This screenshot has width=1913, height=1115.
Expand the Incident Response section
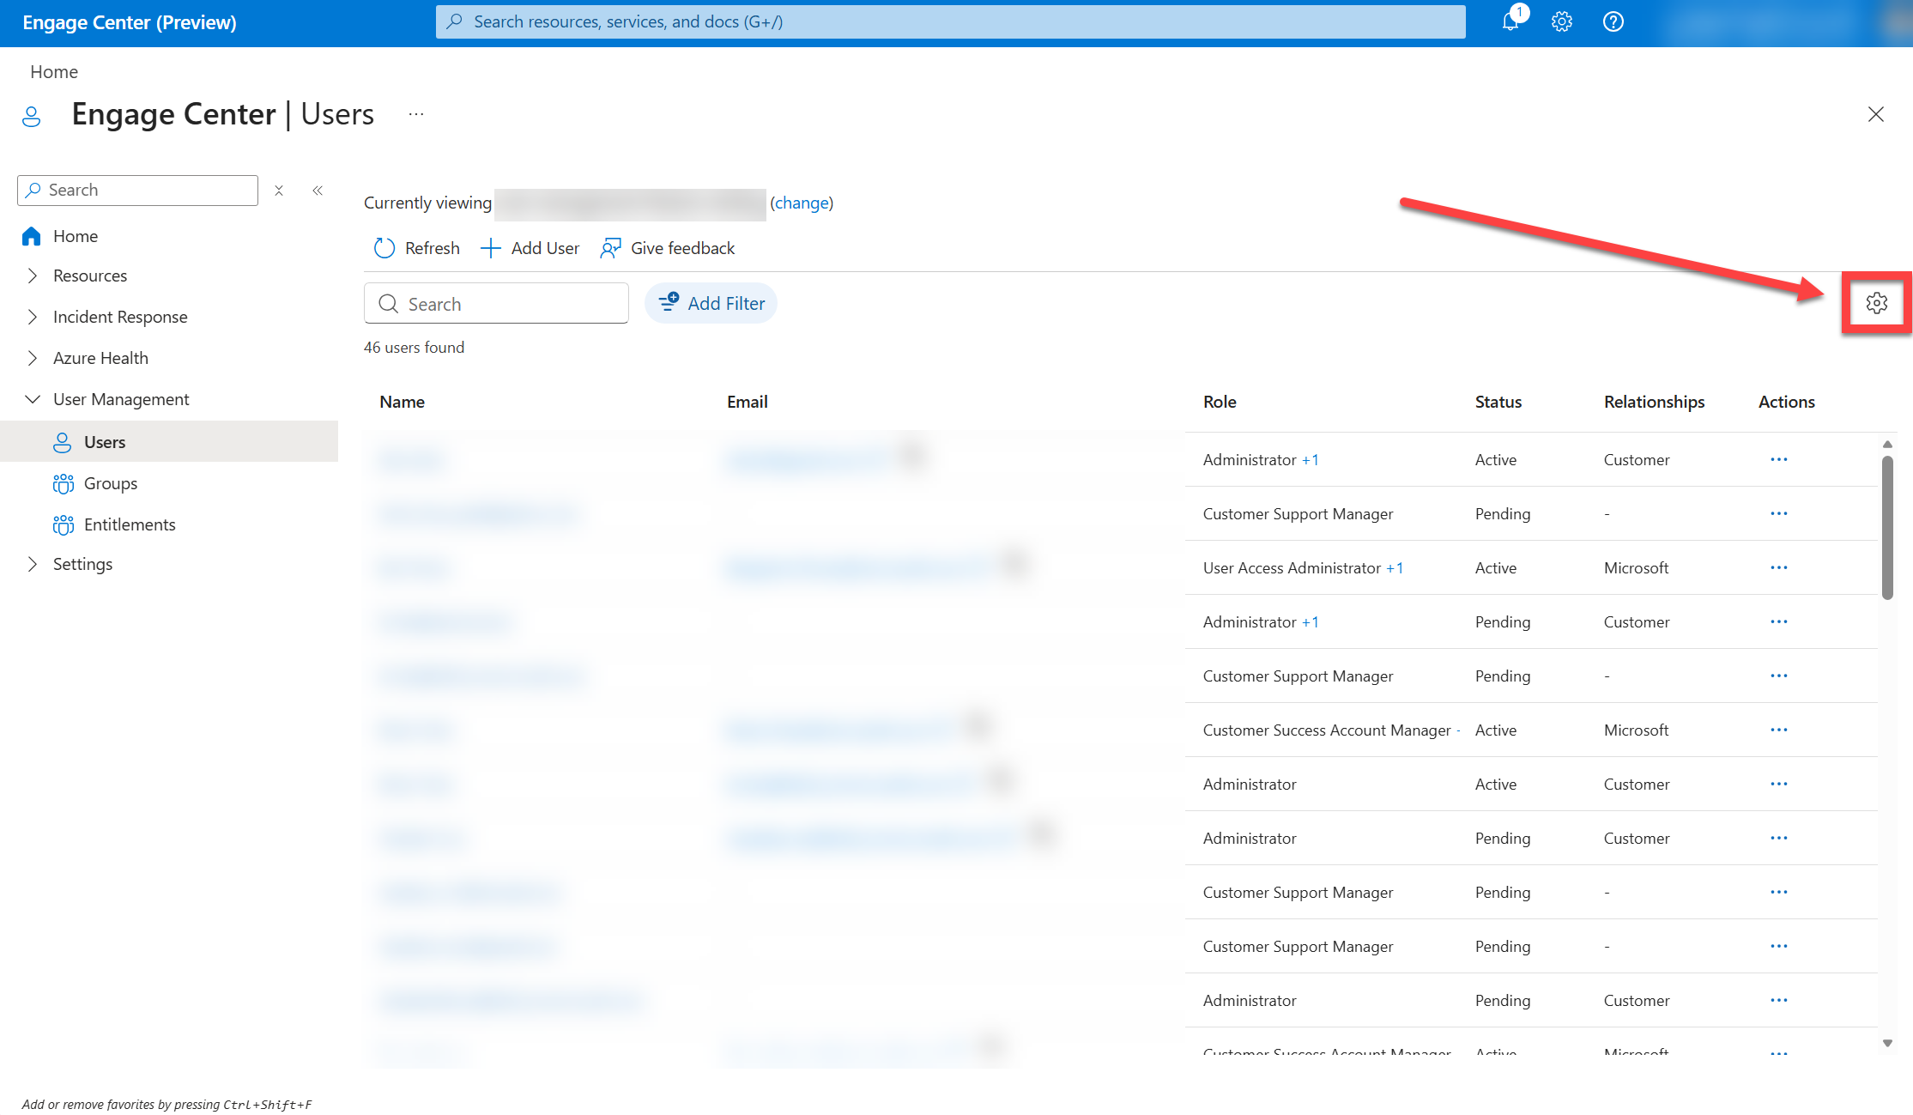[x=33, y=317]
